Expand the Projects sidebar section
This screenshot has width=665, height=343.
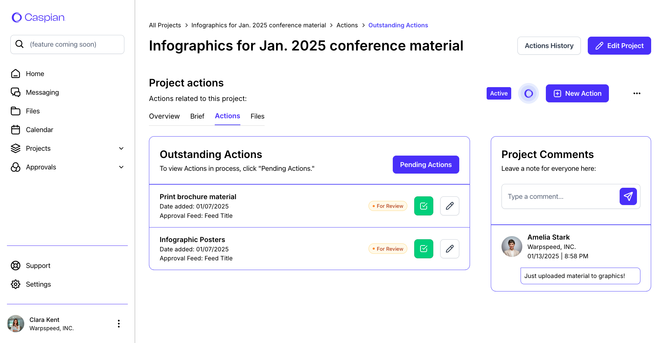click(121, 148)
